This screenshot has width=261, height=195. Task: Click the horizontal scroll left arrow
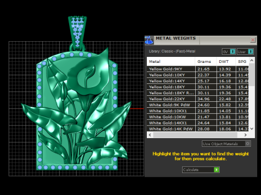click(x=150, y=135)
